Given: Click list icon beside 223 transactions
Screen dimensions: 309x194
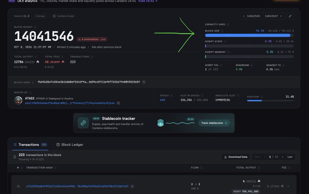Looking at the screenshot, I should (x=15, y=157).
